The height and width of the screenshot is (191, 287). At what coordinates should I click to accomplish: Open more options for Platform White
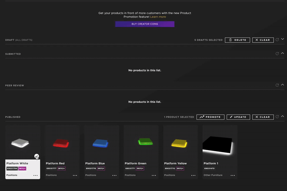(x=36, y=175)
